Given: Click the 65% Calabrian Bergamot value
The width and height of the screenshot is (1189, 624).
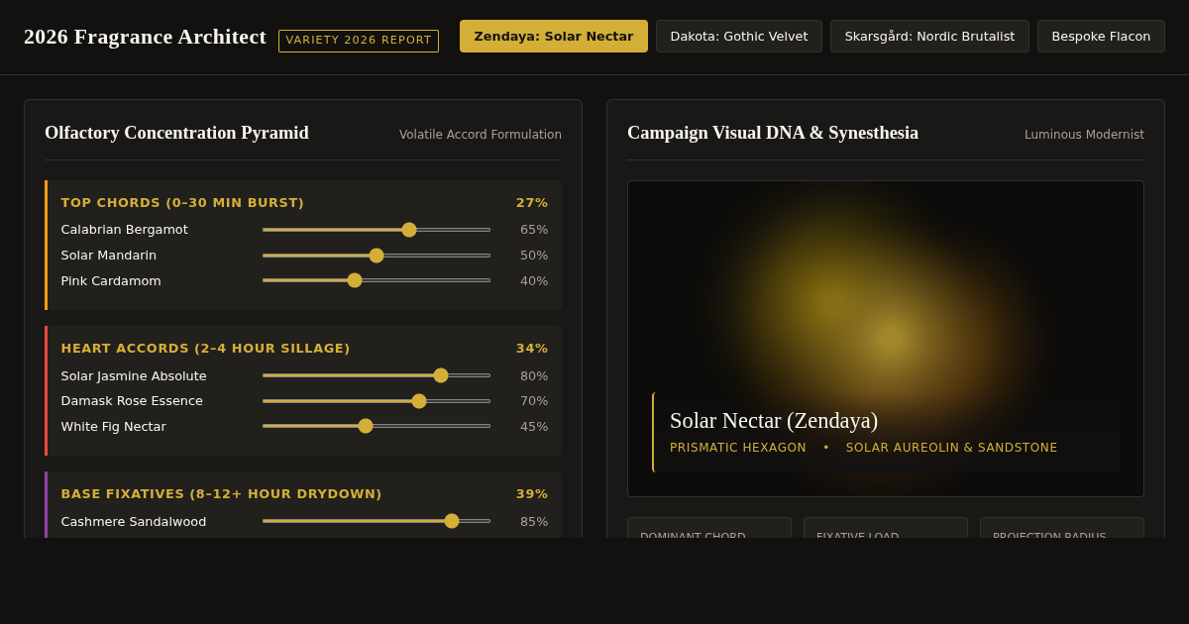Looking at the screenshot, I should (534, 230).
